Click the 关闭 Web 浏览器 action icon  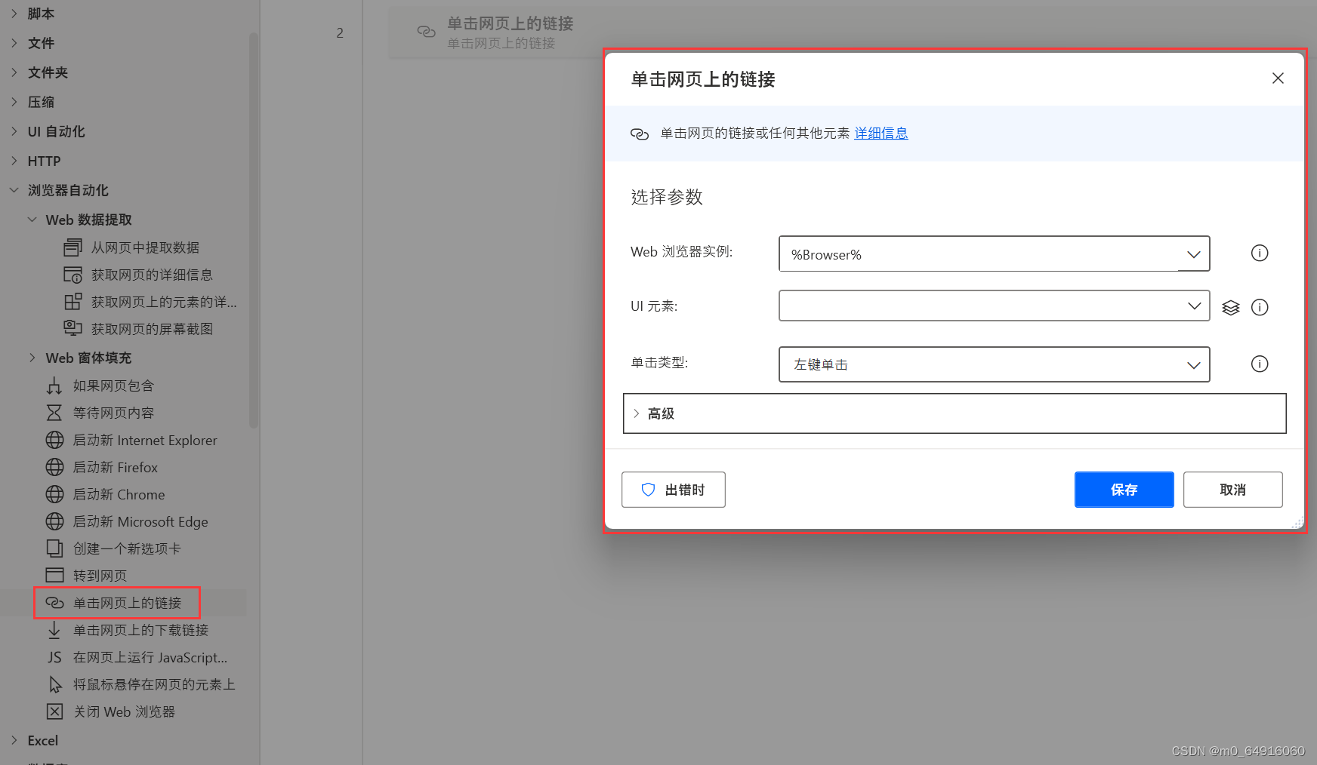(x=54, y=711)
